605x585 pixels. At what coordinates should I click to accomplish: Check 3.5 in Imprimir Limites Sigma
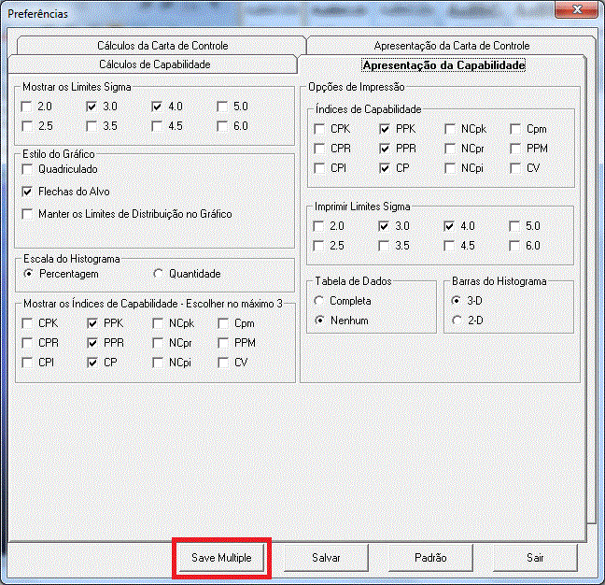point(384,246)
